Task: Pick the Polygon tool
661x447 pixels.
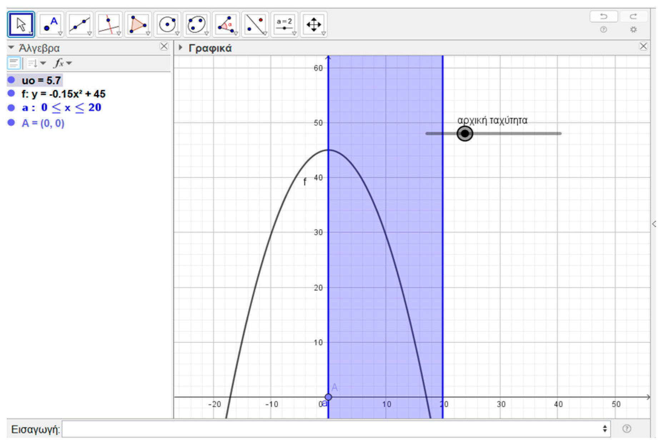Action: point(138,25)
